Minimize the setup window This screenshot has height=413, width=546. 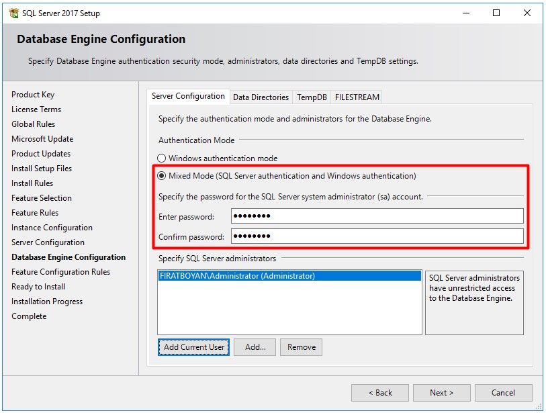coord(465,13)
